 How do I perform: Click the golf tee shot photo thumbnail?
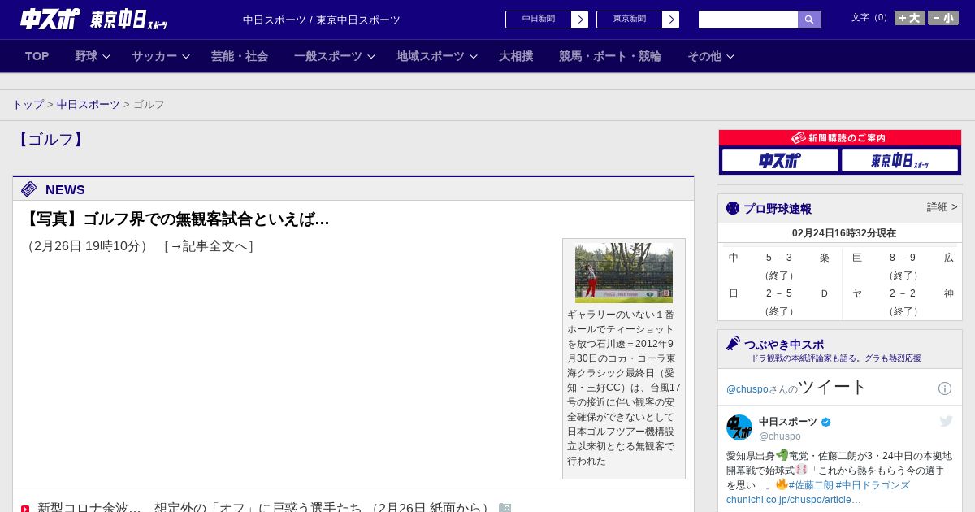pyautogui.click(x=623, y=273)
